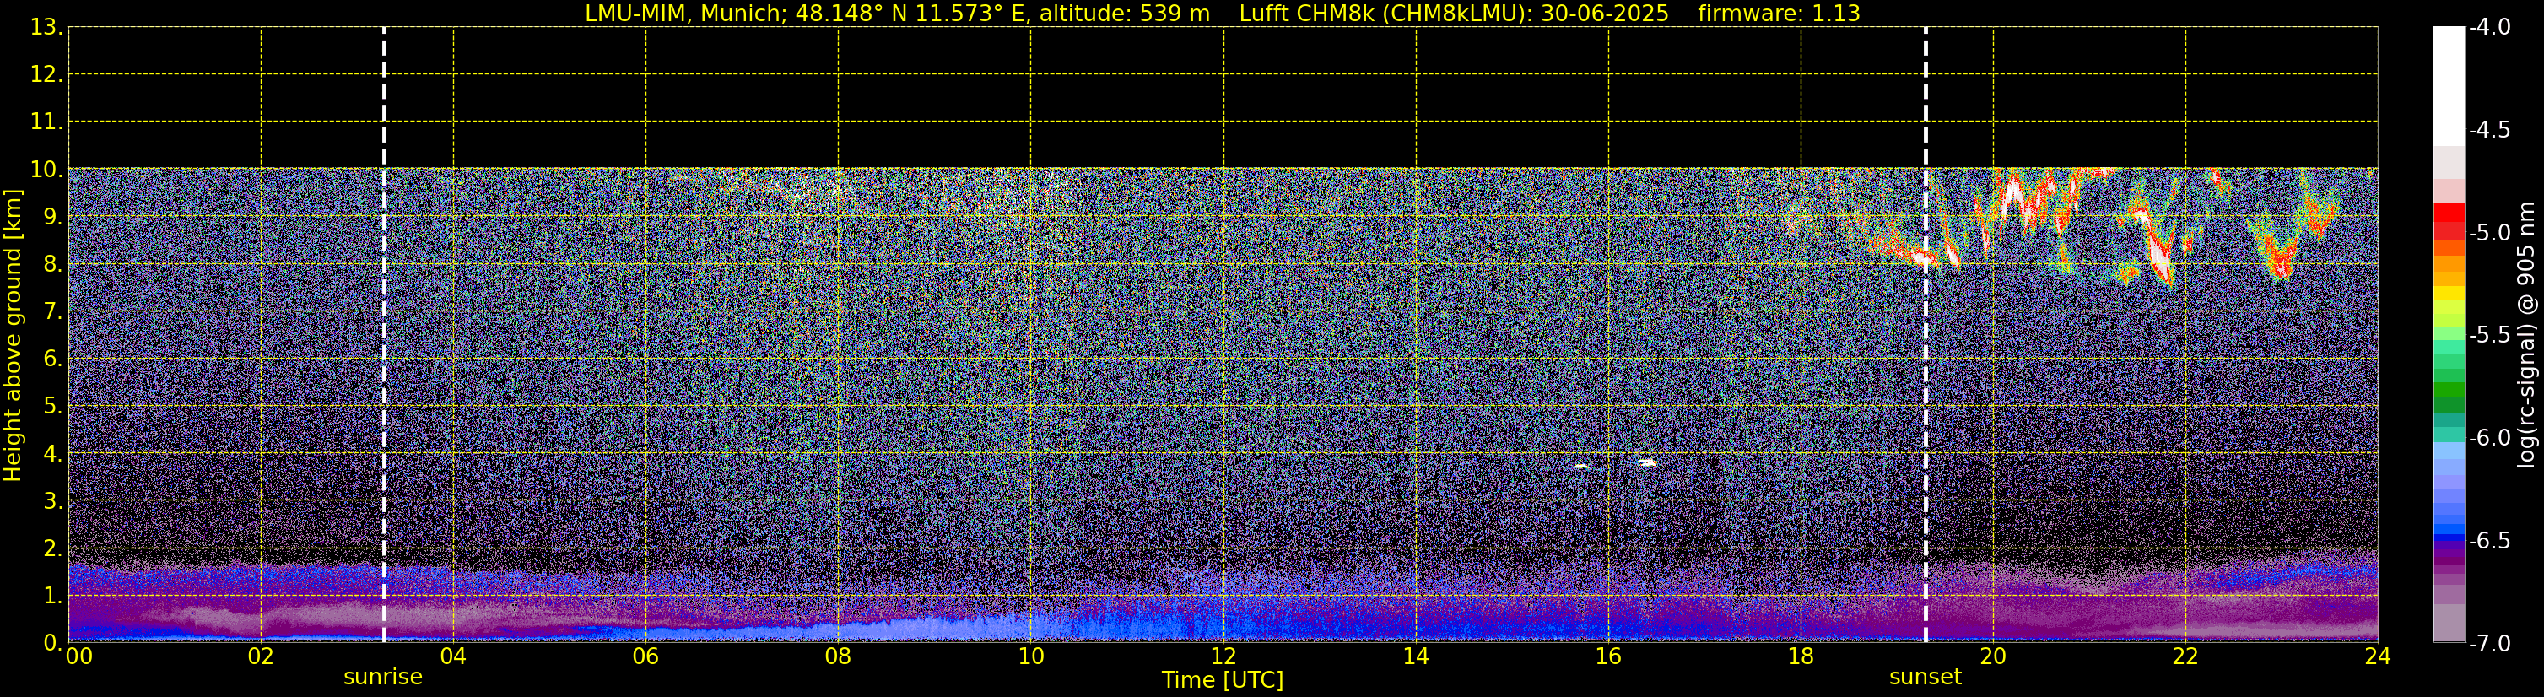2544x697 pixels.
Task: Click the sunrise dashed vertical line
Action: pos(384,335)
